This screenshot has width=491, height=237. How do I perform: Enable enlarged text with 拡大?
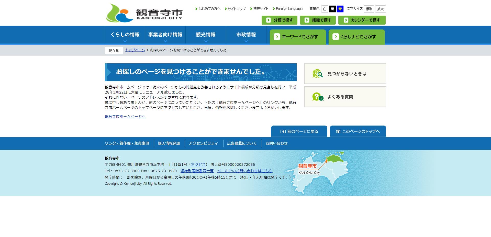click(x=381, y=9)
